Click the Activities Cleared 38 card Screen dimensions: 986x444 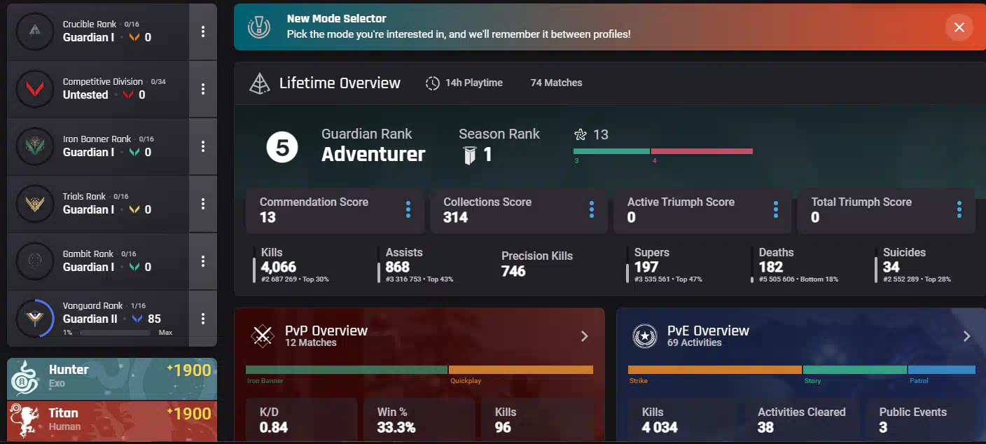point(801,420)
